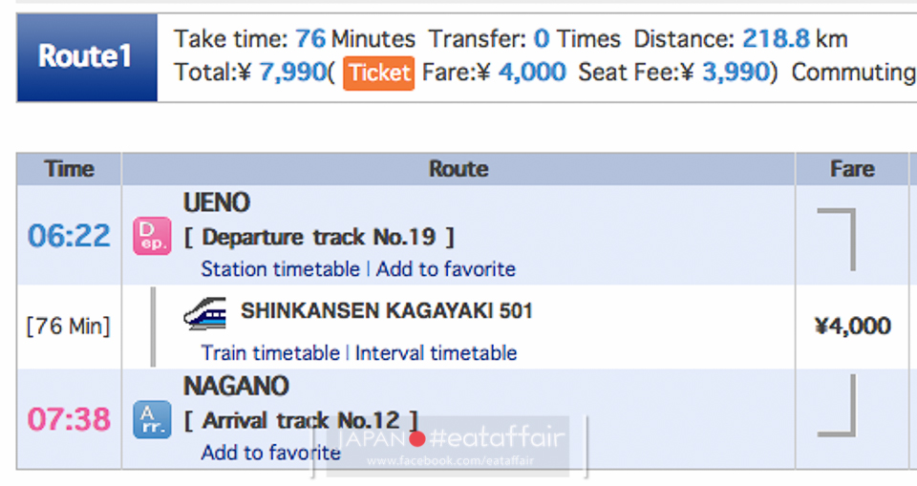Click the ¥4,000 fare in table
917x486 pixels.
coord(852,326)
